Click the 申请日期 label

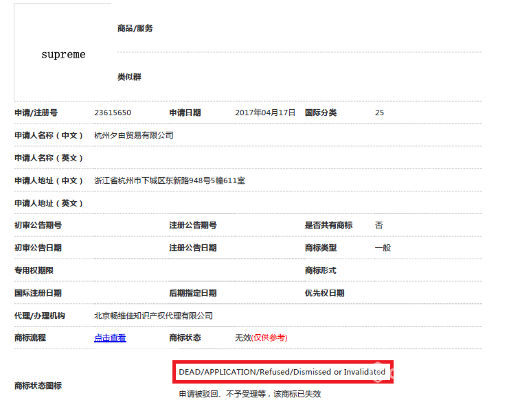tap(185, 113)
